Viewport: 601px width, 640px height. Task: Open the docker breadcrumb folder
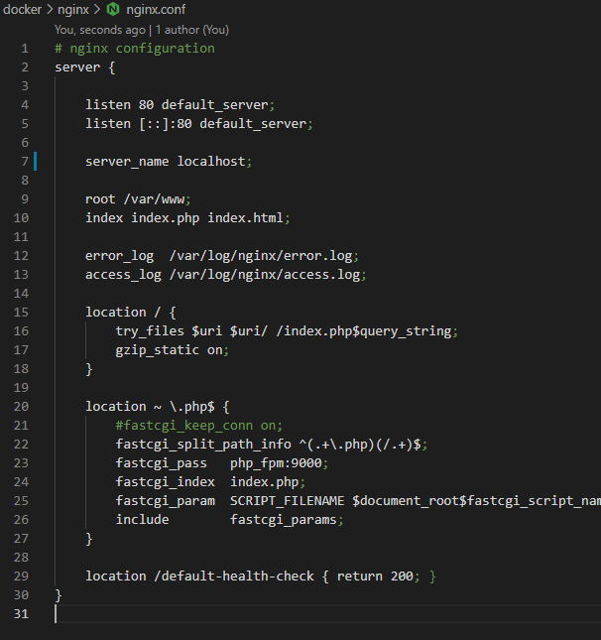[x=22, y=9]
